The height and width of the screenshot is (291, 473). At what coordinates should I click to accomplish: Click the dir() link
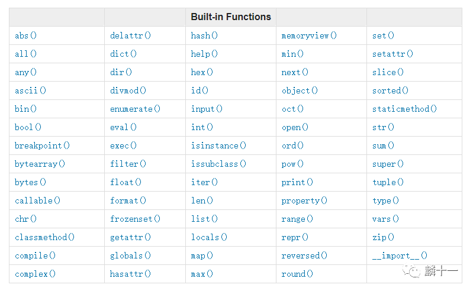[121, 72]
